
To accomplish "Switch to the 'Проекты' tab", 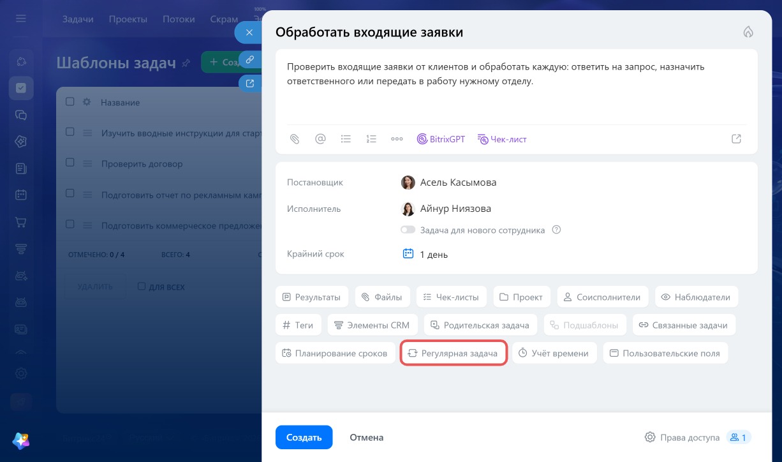I will coord(128,19).
